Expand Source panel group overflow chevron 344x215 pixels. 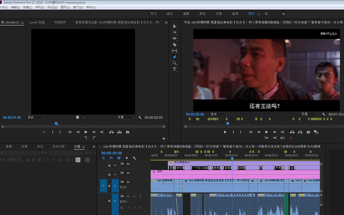[166, 23]
